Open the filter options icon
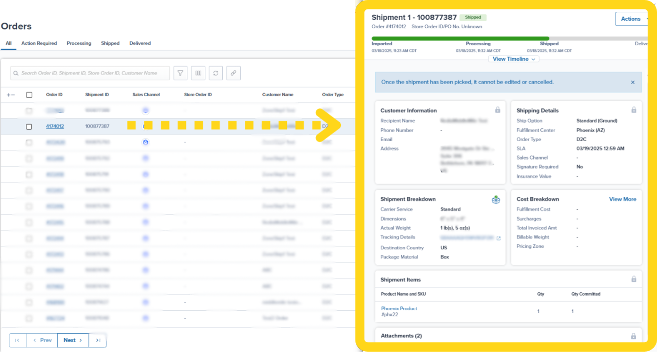The image size is (657, 354). 180,73
